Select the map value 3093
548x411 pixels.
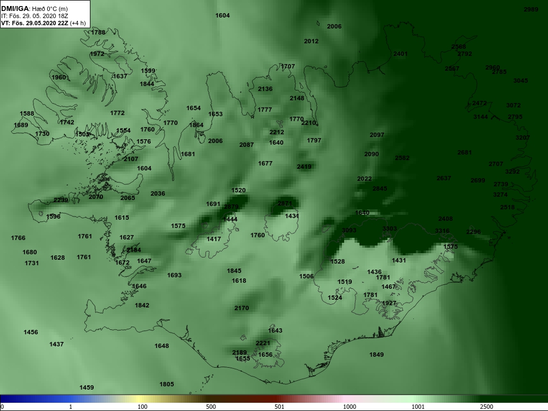[x=349, y=230]
